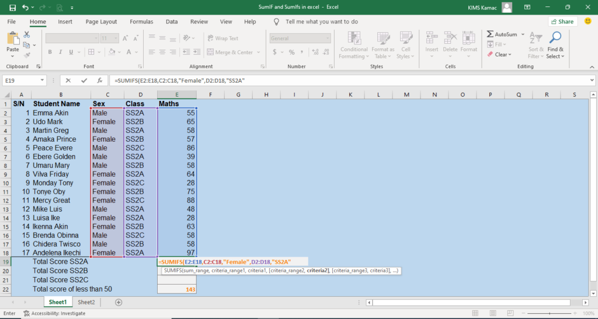Click the Paste clipboard icon

click(x=13, y=38)
